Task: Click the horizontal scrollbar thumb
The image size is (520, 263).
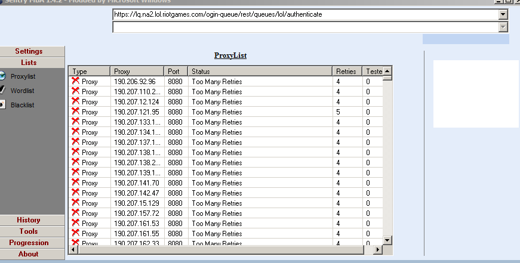Action: (221, 249)
